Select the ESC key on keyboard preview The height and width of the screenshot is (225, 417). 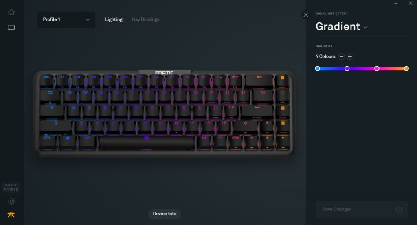point(46,81)
